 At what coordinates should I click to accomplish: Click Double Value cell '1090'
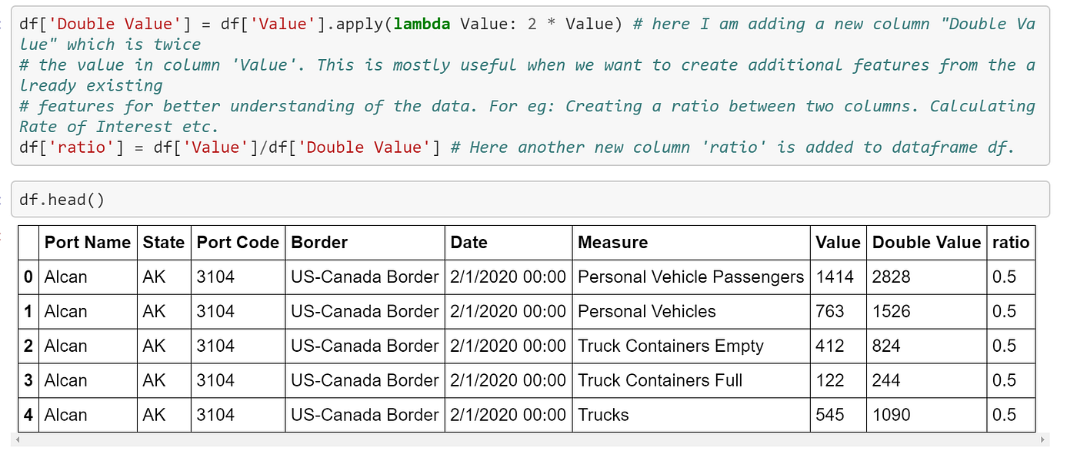(926, 415)
